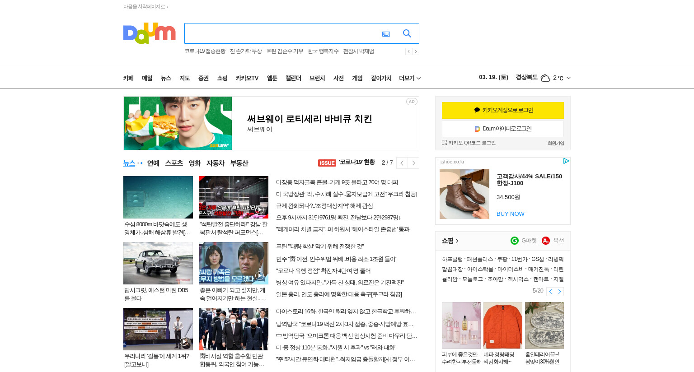Open the 같이가치 navigation item
694x372 pixels.
(x=381, y=78)
